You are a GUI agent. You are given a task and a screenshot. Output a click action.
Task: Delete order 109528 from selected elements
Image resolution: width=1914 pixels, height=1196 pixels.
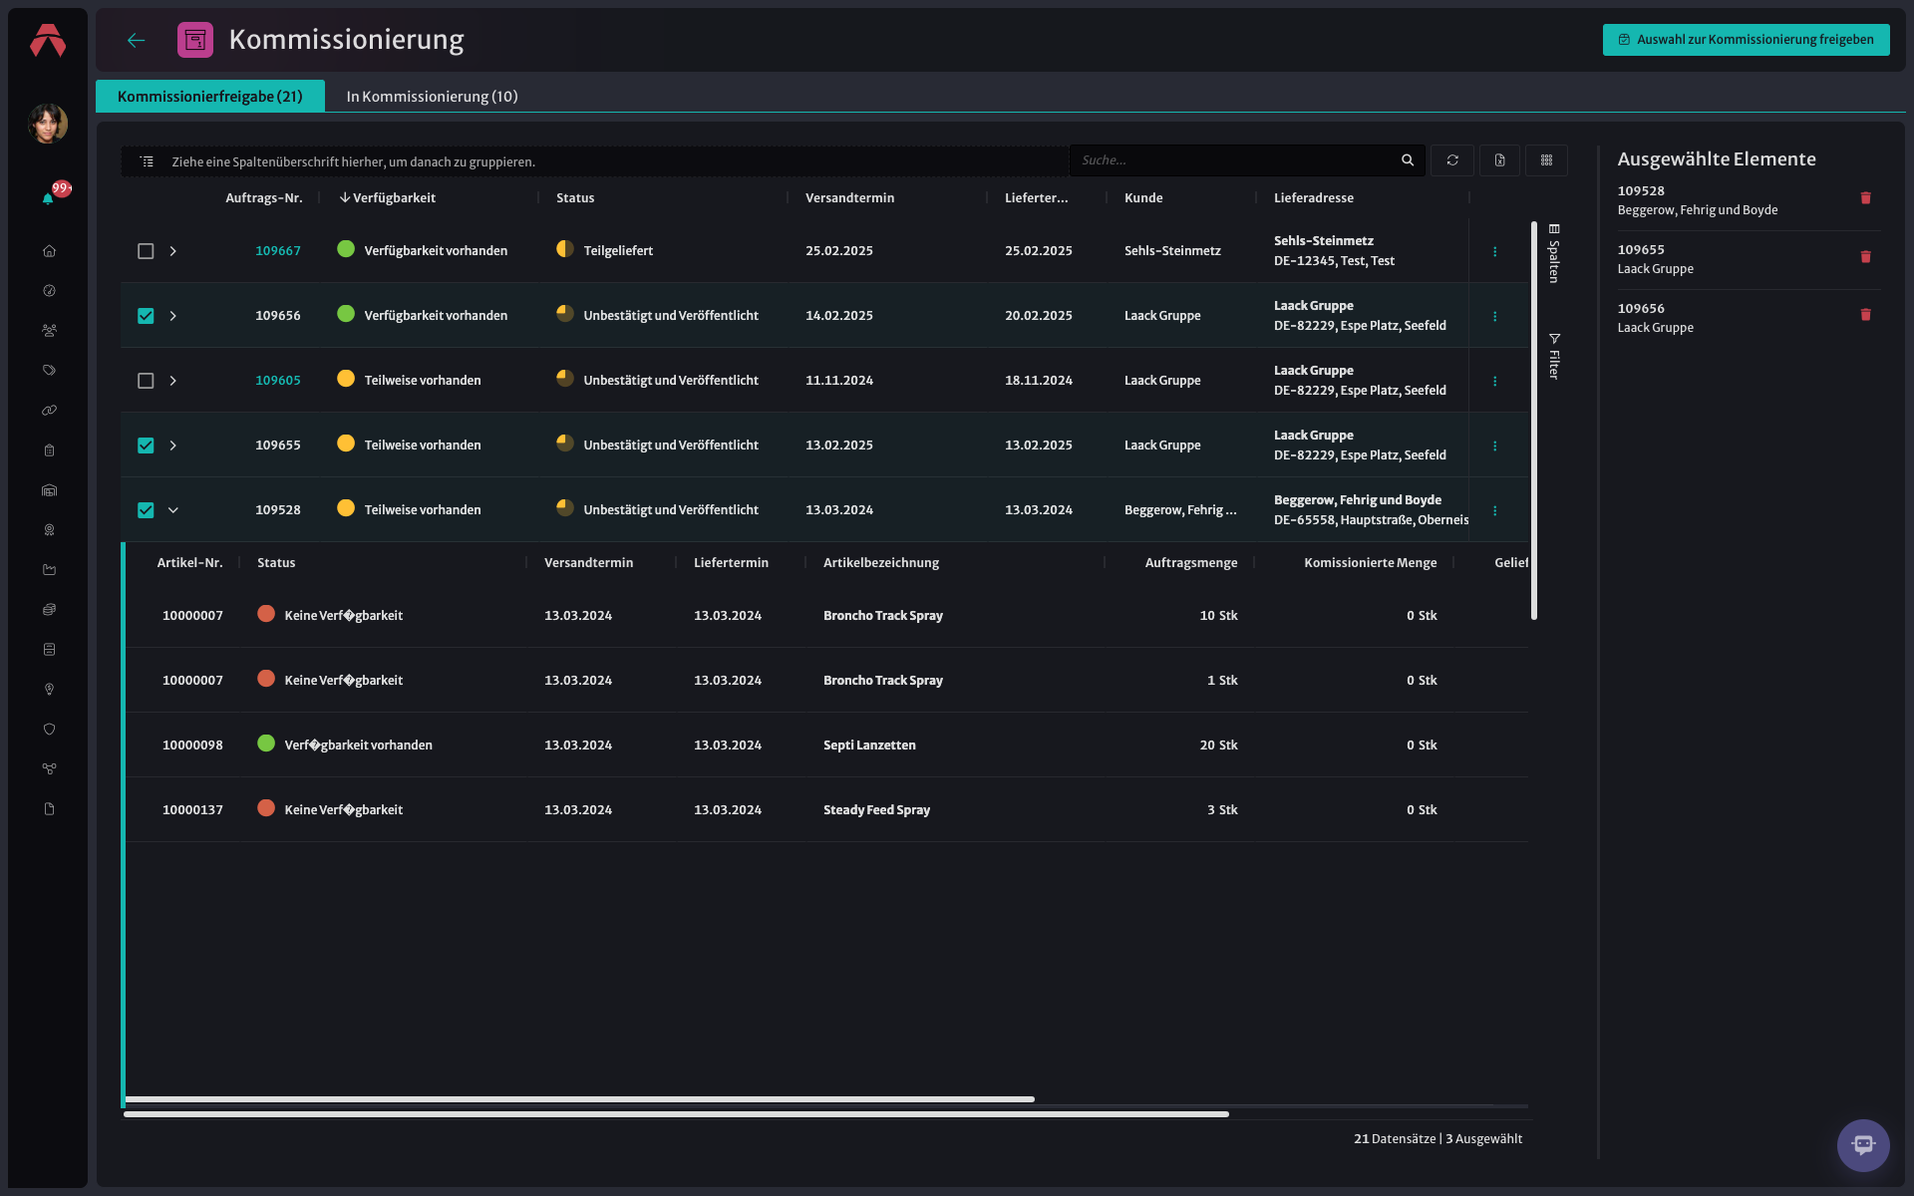click(1865, 198)
